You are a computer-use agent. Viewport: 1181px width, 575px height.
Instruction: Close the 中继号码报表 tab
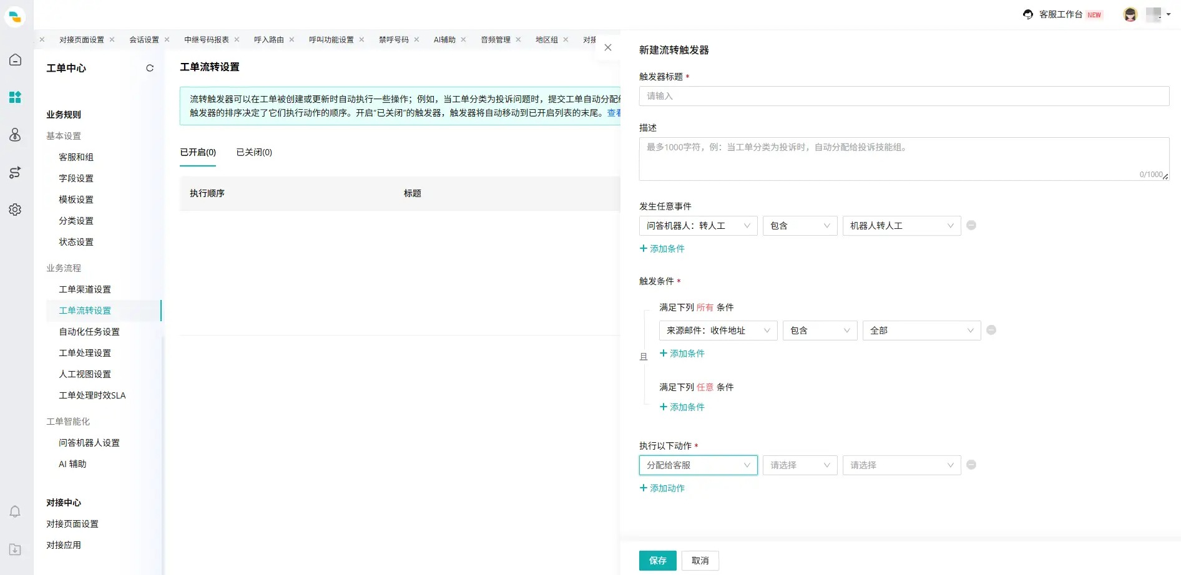237,39
